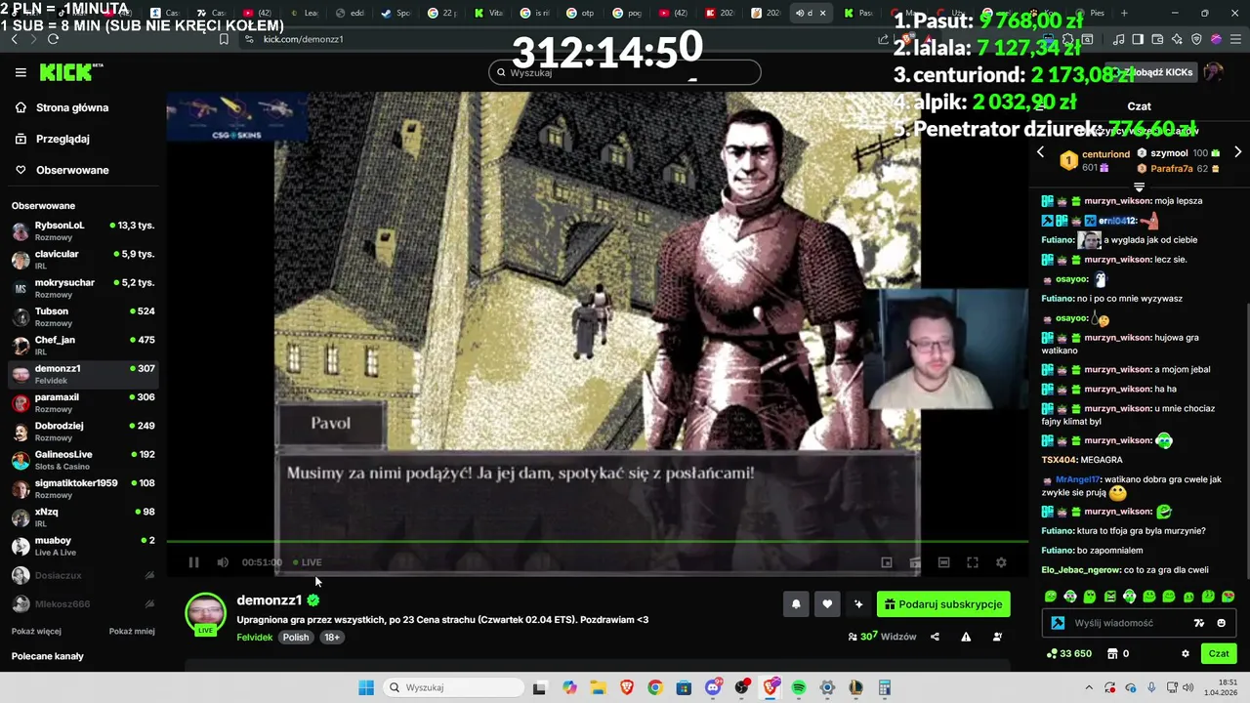
Task: Open Obserwowane in sidebar
Action: pos(72,170)
